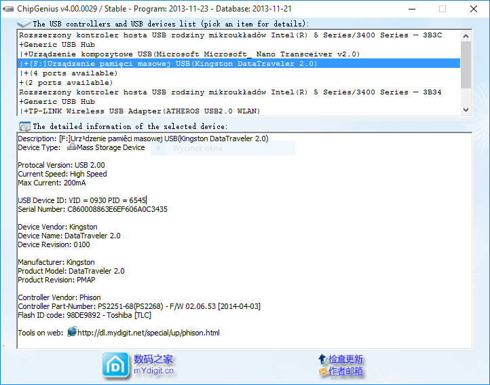Select the Kingston DataTraveler 2.0 device row
The width and height of the screenshot is (490, 385).
click(x=239, y=64)
